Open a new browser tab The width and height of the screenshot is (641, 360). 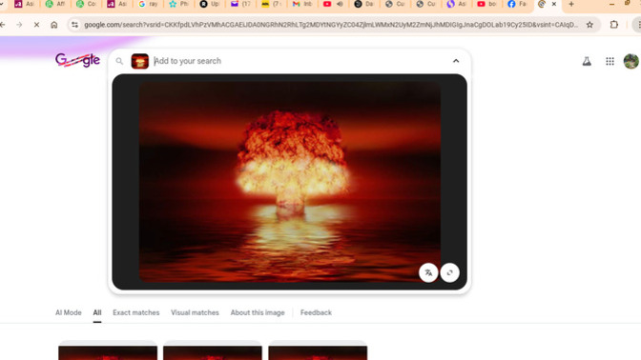coord(571,4)
